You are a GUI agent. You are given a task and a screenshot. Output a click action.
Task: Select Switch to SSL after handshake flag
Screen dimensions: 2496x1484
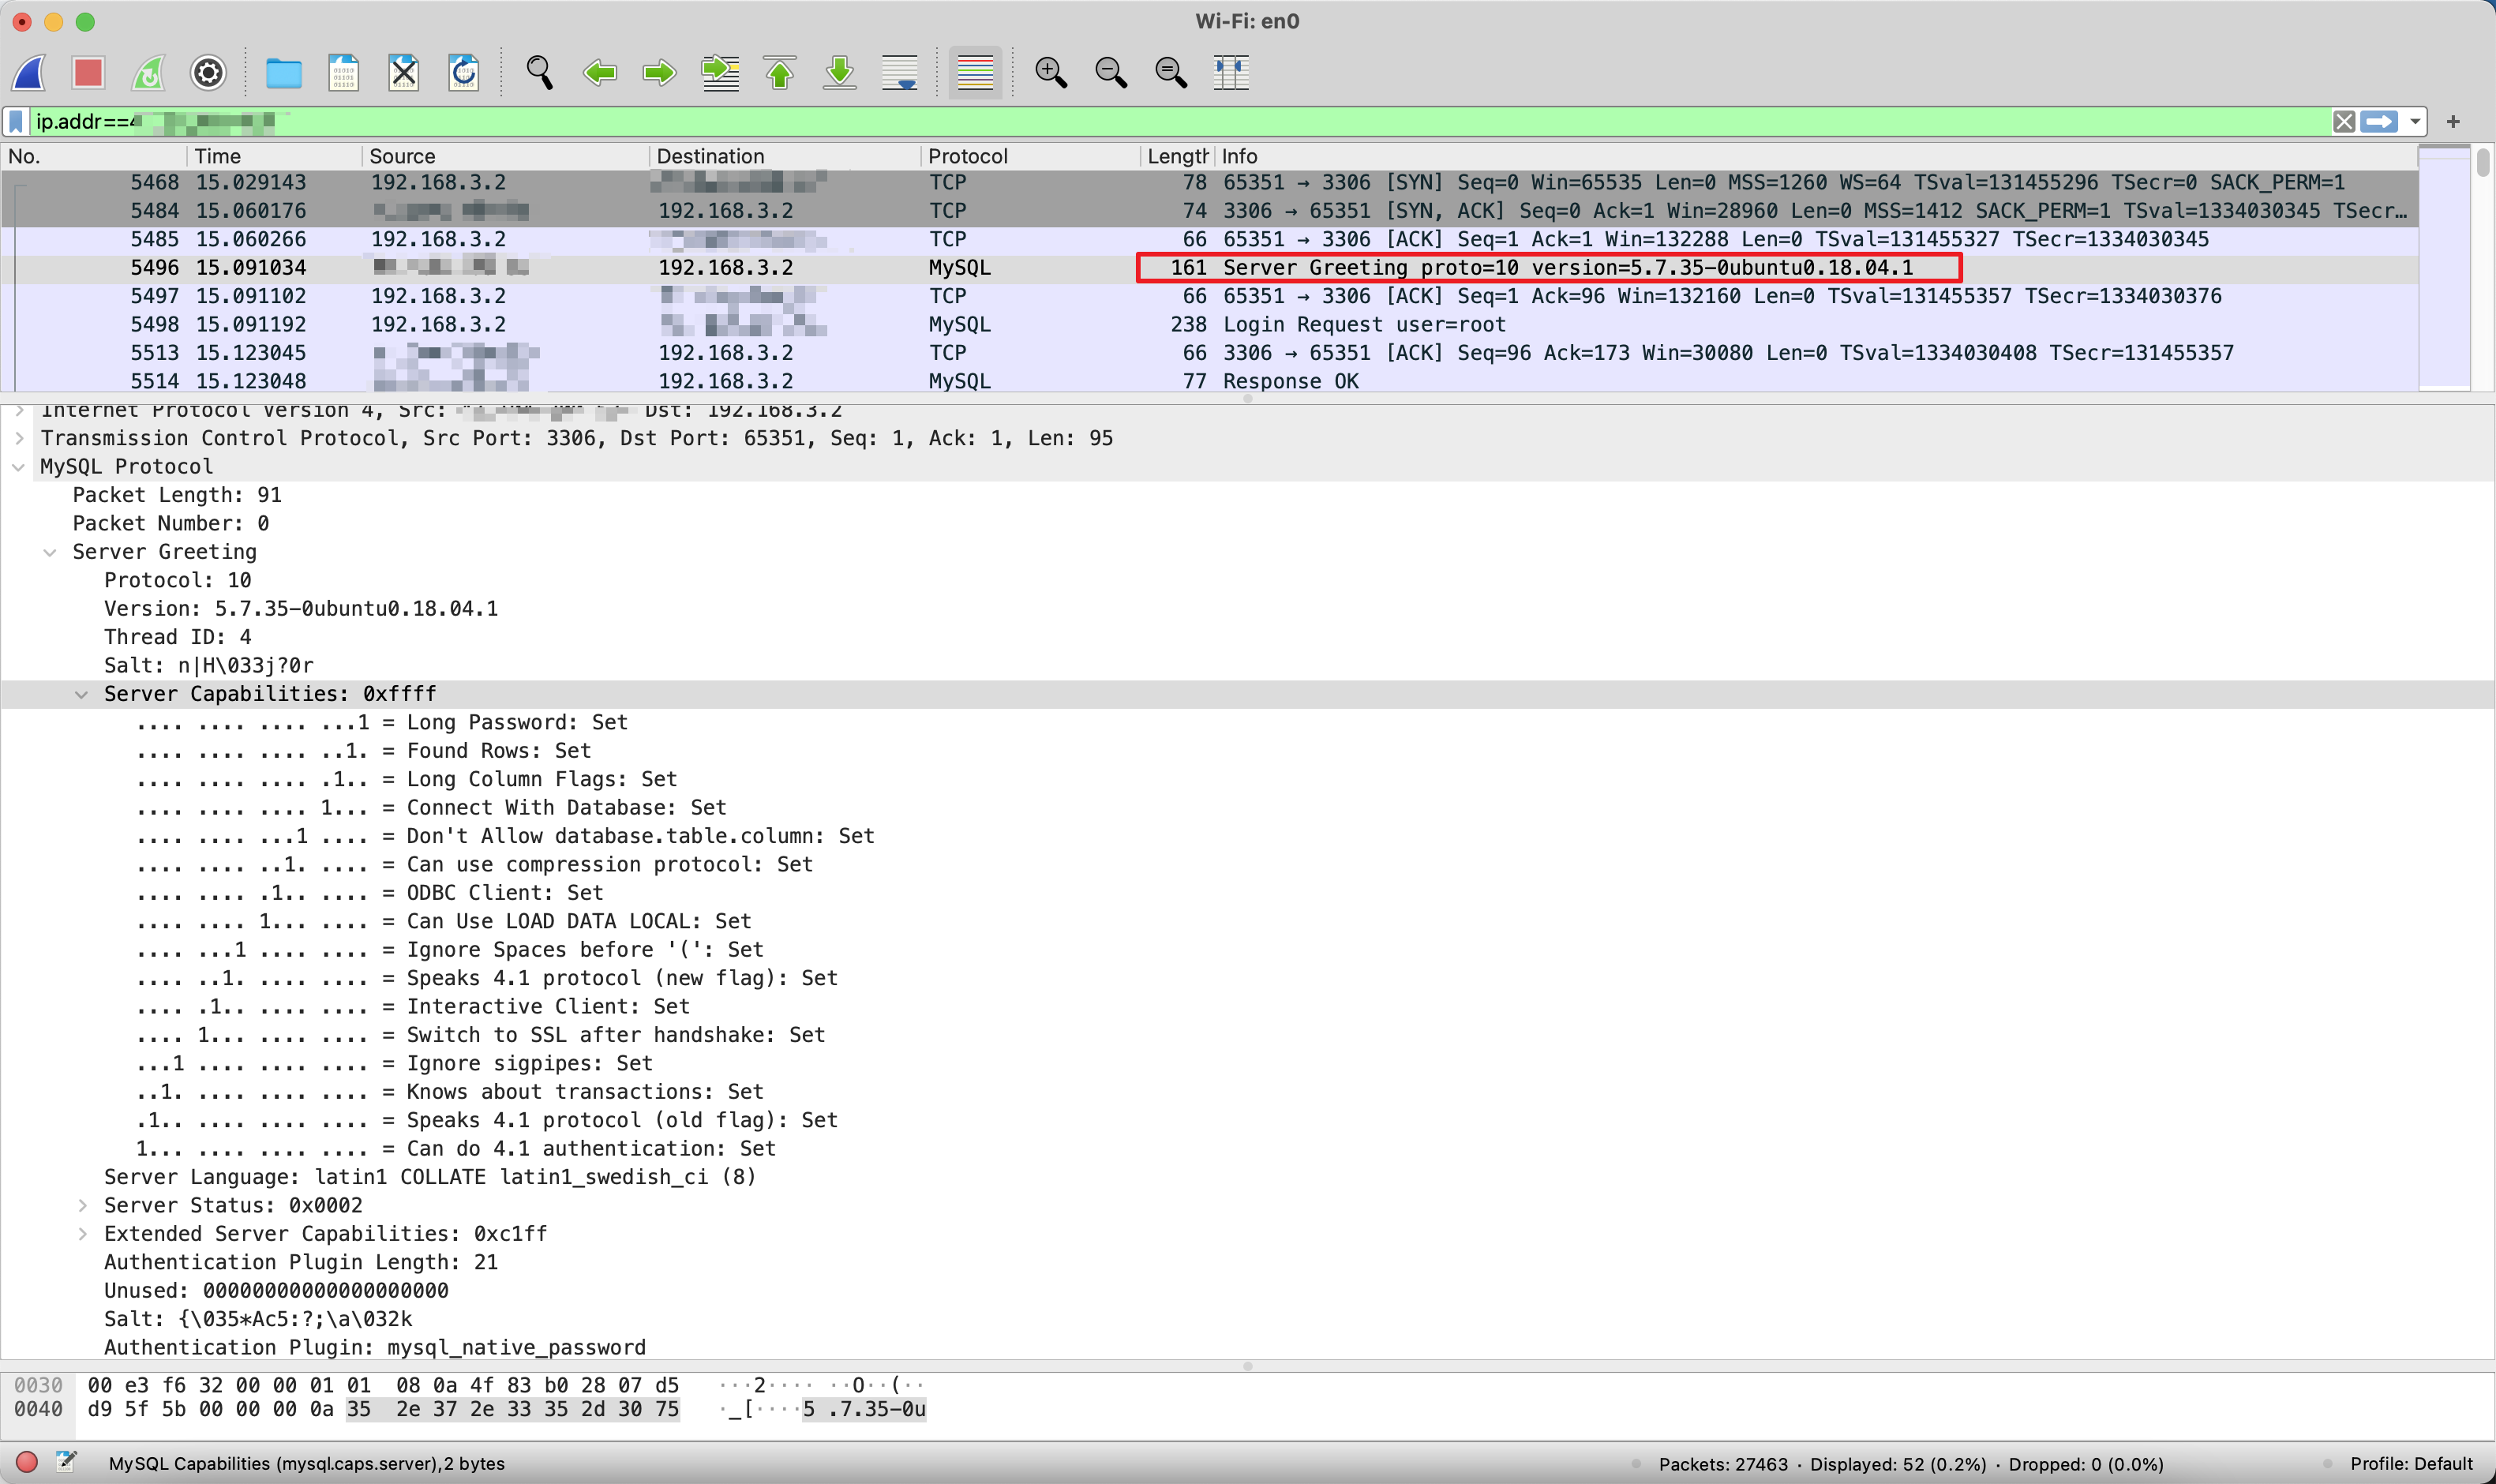point(481,1035)
